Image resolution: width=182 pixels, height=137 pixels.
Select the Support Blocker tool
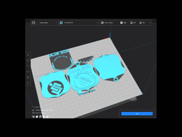point(28,83)
